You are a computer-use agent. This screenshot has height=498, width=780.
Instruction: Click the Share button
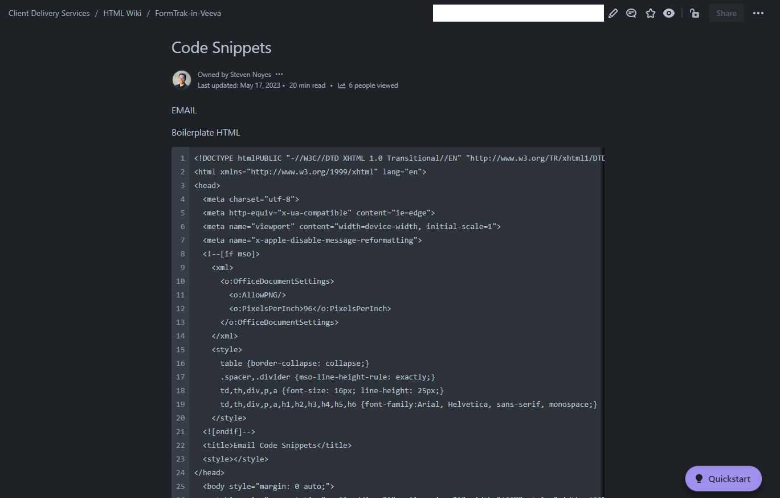726,13
